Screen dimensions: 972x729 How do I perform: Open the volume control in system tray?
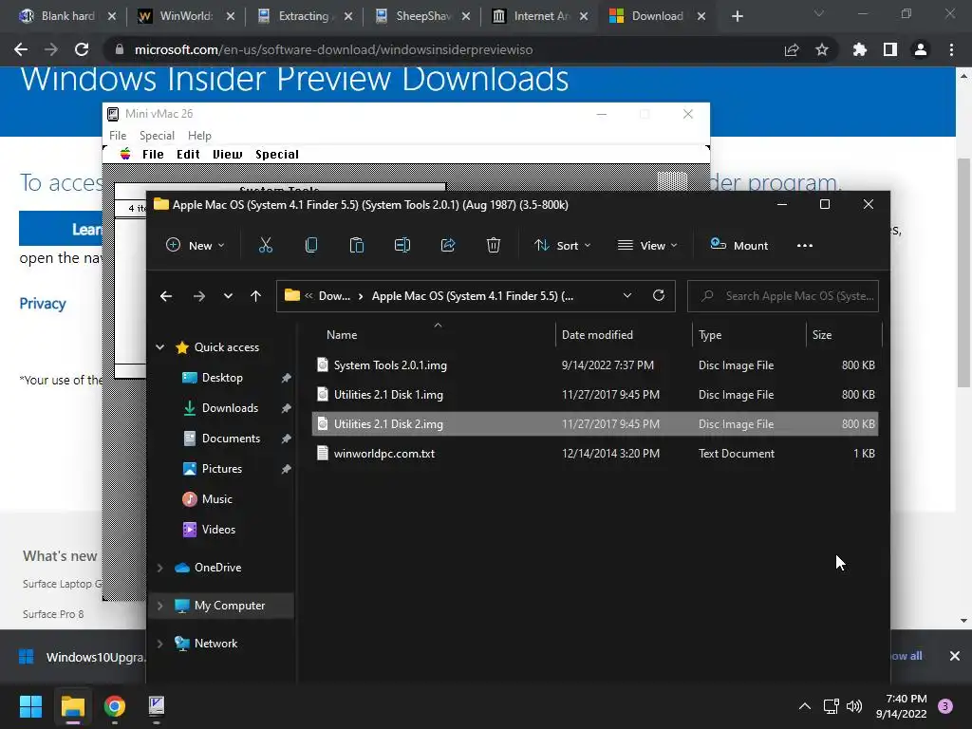click(x=854, y=706)
